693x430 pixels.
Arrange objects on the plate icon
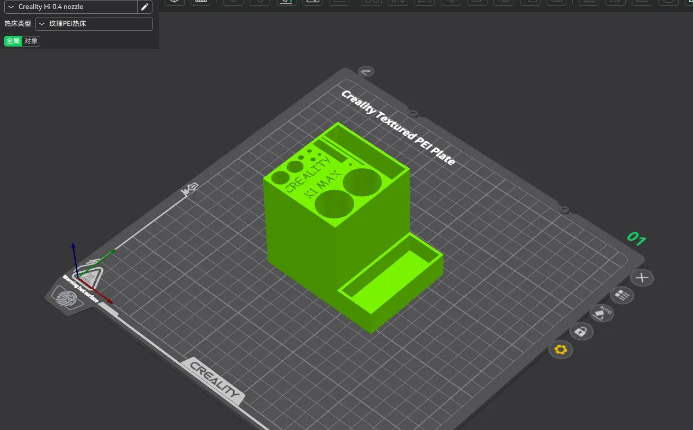click(623, 296)
